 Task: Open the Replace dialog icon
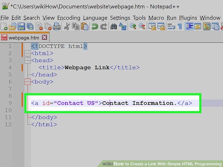[123, 27]
